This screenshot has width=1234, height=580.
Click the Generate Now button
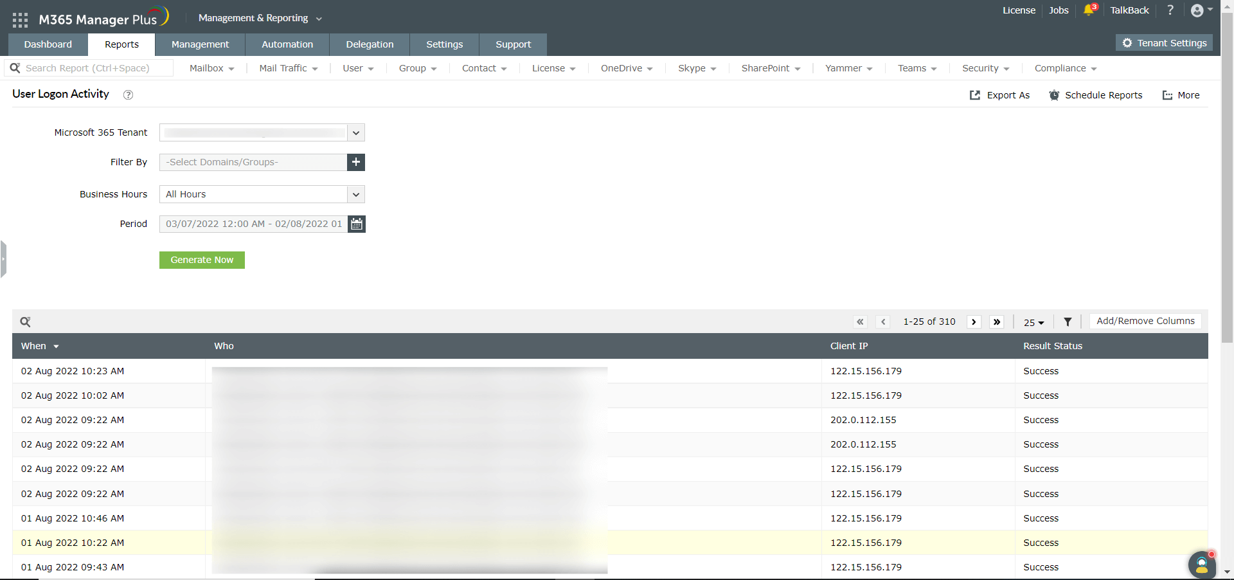click(x=202, y=260)
